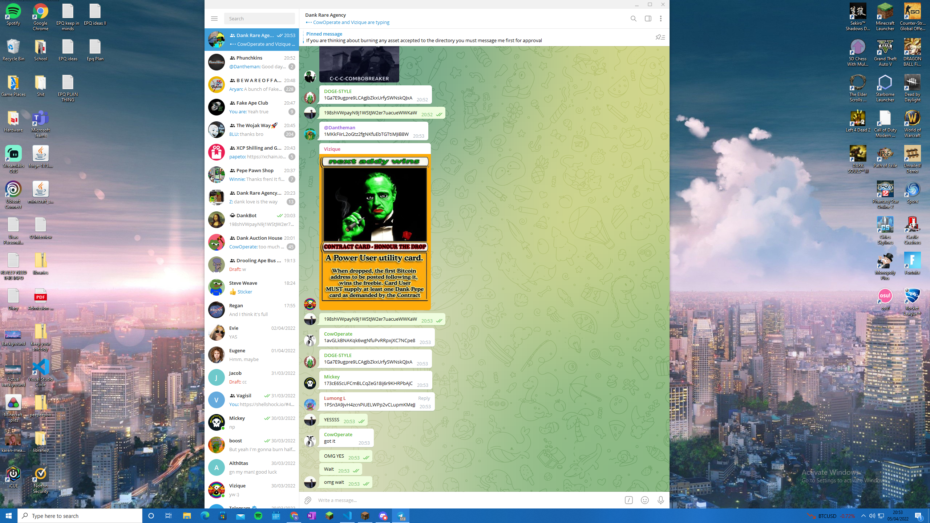This screenshot has width=930, height=523.
Task: Open Norton Security desktop shortcut
Action: [x=40, y=480]
